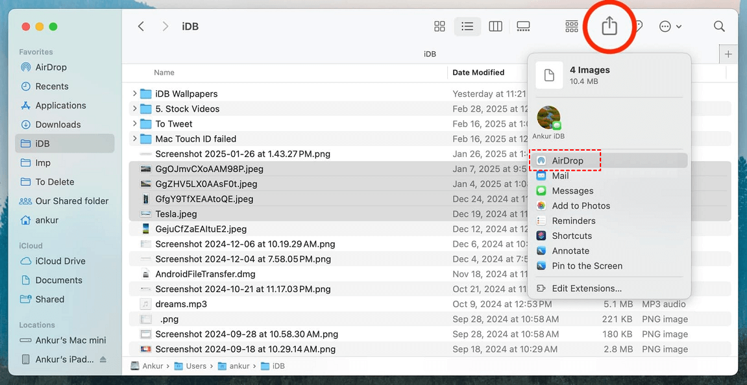Select Mail in the share menu
Screen dimensions: 747x385
pos(561,175)
